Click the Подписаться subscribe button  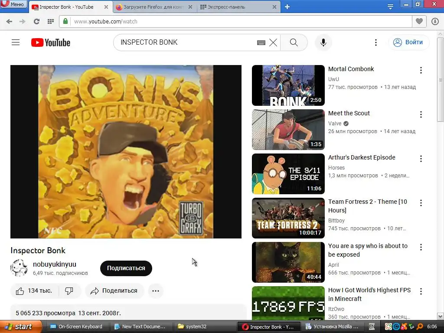click(126, 268)
